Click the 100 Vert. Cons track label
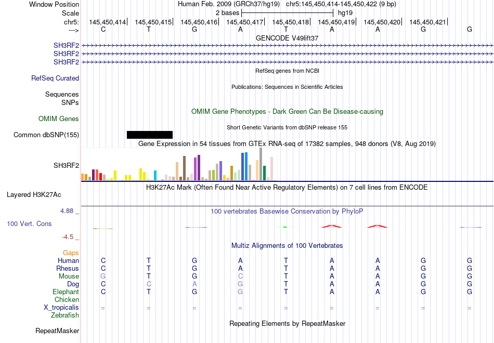This screenshot has width=494, height=343. click(29, 223)
